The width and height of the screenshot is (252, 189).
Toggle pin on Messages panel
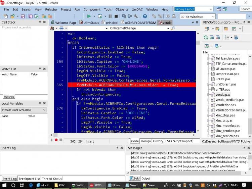tap(244, 148)
